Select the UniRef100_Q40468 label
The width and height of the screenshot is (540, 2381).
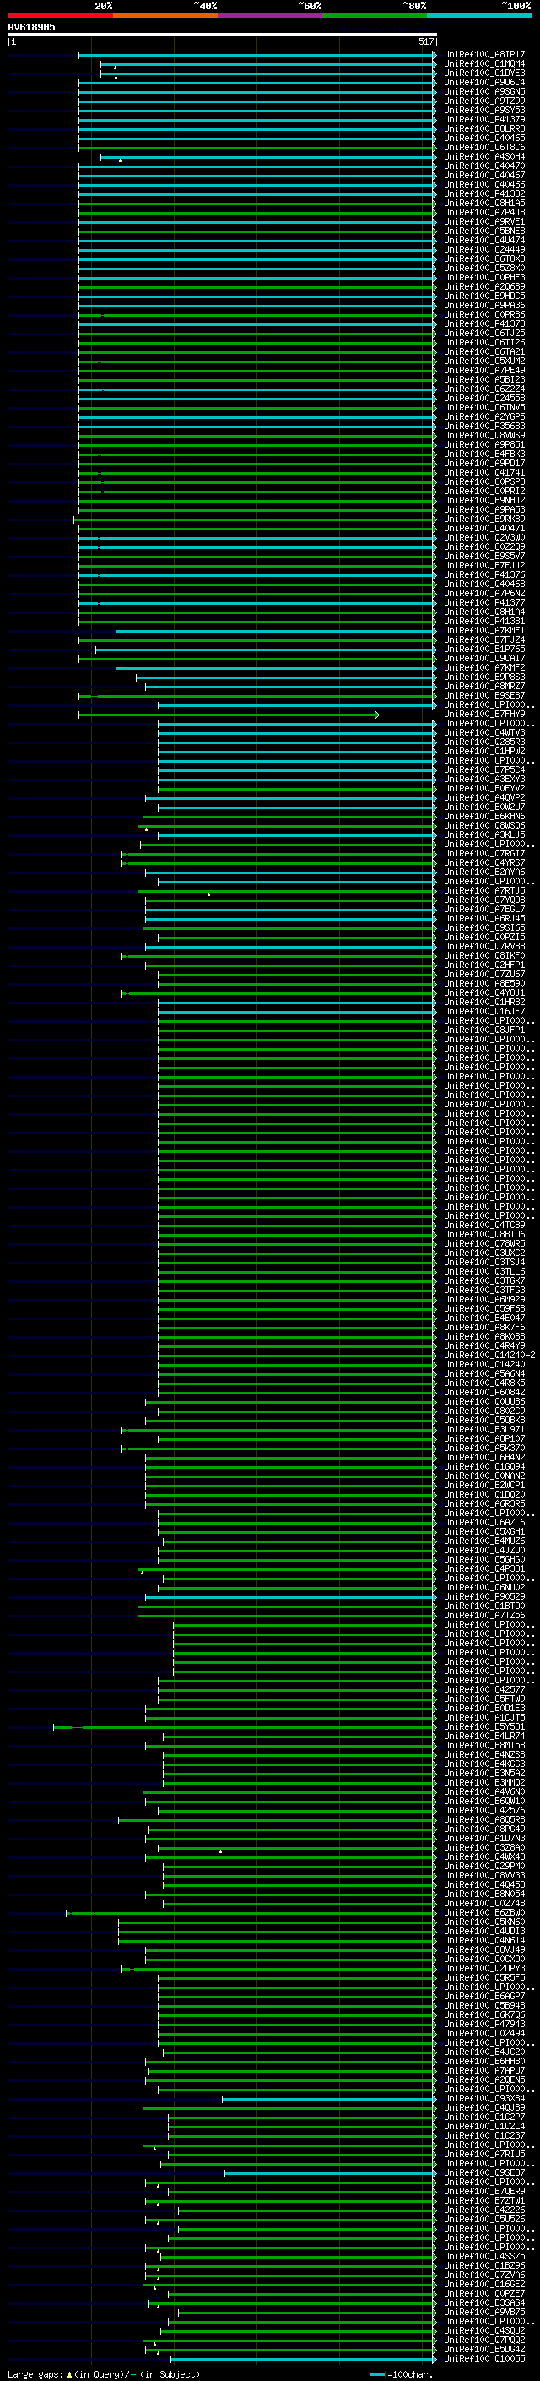pos(483,584)
